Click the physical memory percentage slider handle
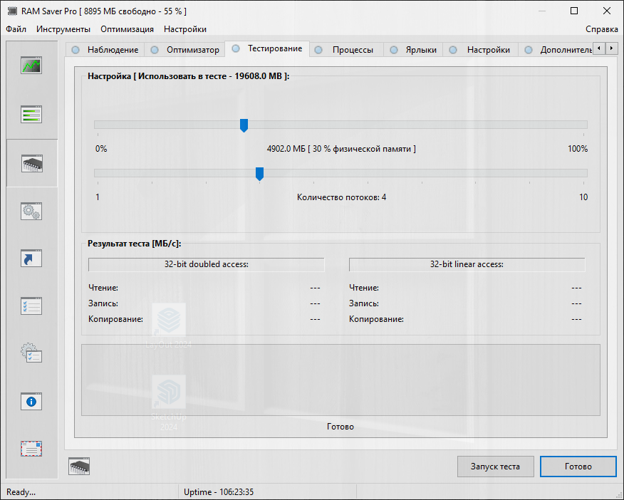The width and height of the screenshot is (624, 500). click(x=244, y=125)
